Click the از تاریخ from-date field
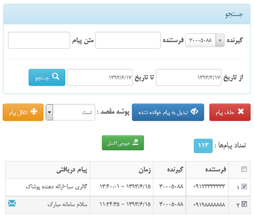Image resolution: width=254 pixels, height=217 pixels. click(x=189, y=77)
